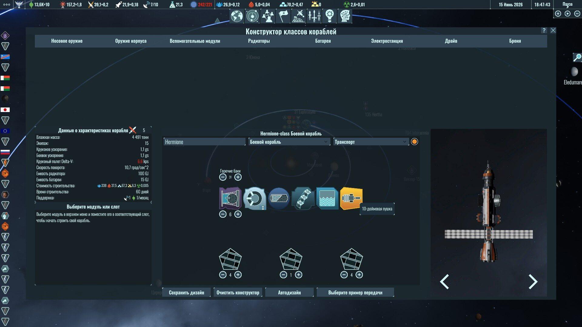582x327 pixels.
Task: Toggle Пауза at top right
Action: click(567, 4)
